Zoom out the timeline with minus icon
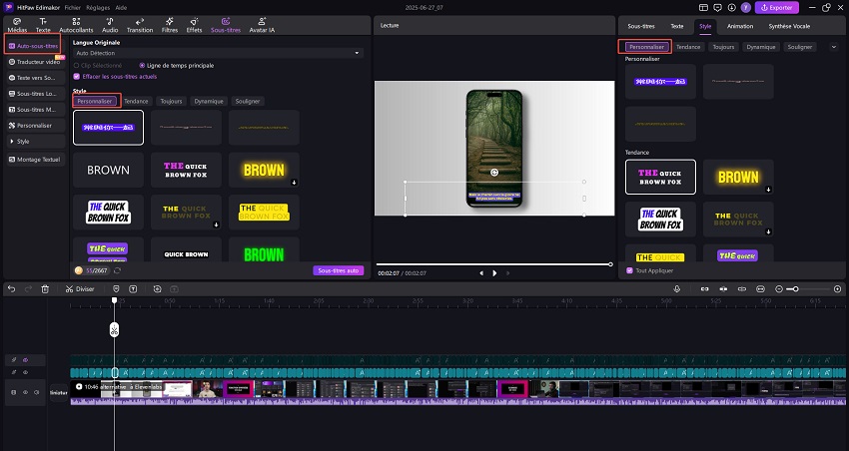849x451 pixels. (x=779, y=289)
